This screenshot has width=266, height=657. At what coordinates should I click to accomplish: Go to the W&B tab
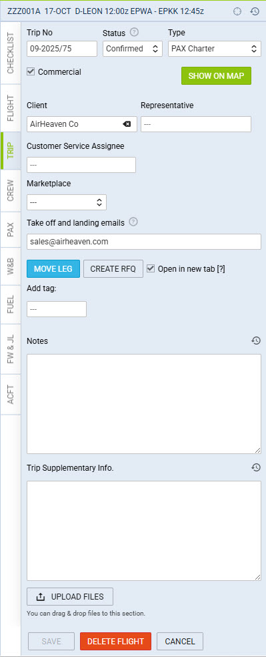(x=11, y=266)
